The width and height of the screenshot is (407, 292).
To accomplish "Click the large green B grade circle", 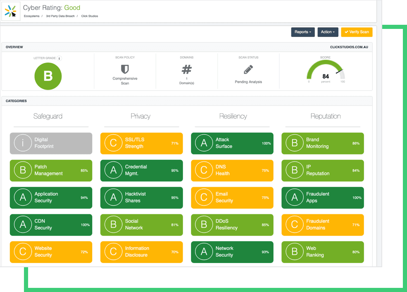I will coord(48,76).
